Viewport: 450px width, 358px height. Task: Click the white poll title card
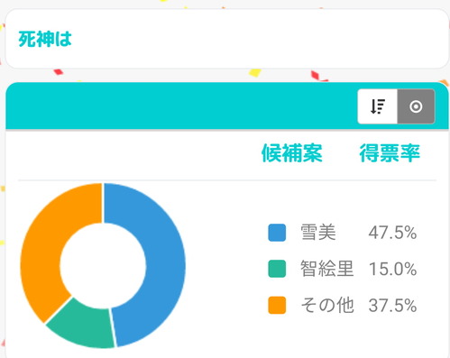227,39
